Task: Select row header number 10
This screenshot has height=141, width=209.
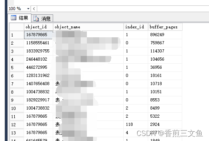Action: click(x=17, y=108)
